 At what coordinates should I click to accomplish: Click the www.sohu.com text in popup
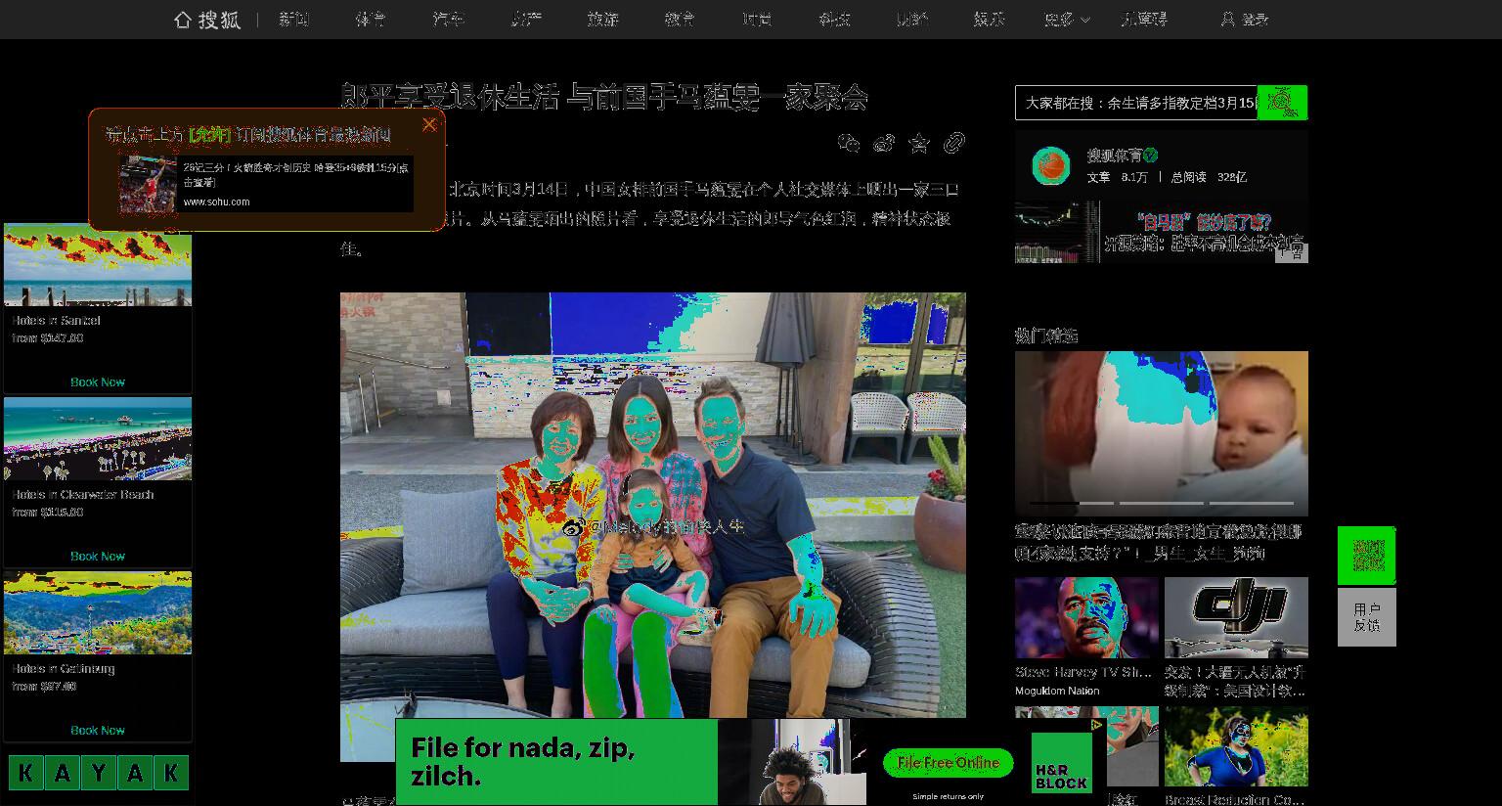[x=216, y=201]
